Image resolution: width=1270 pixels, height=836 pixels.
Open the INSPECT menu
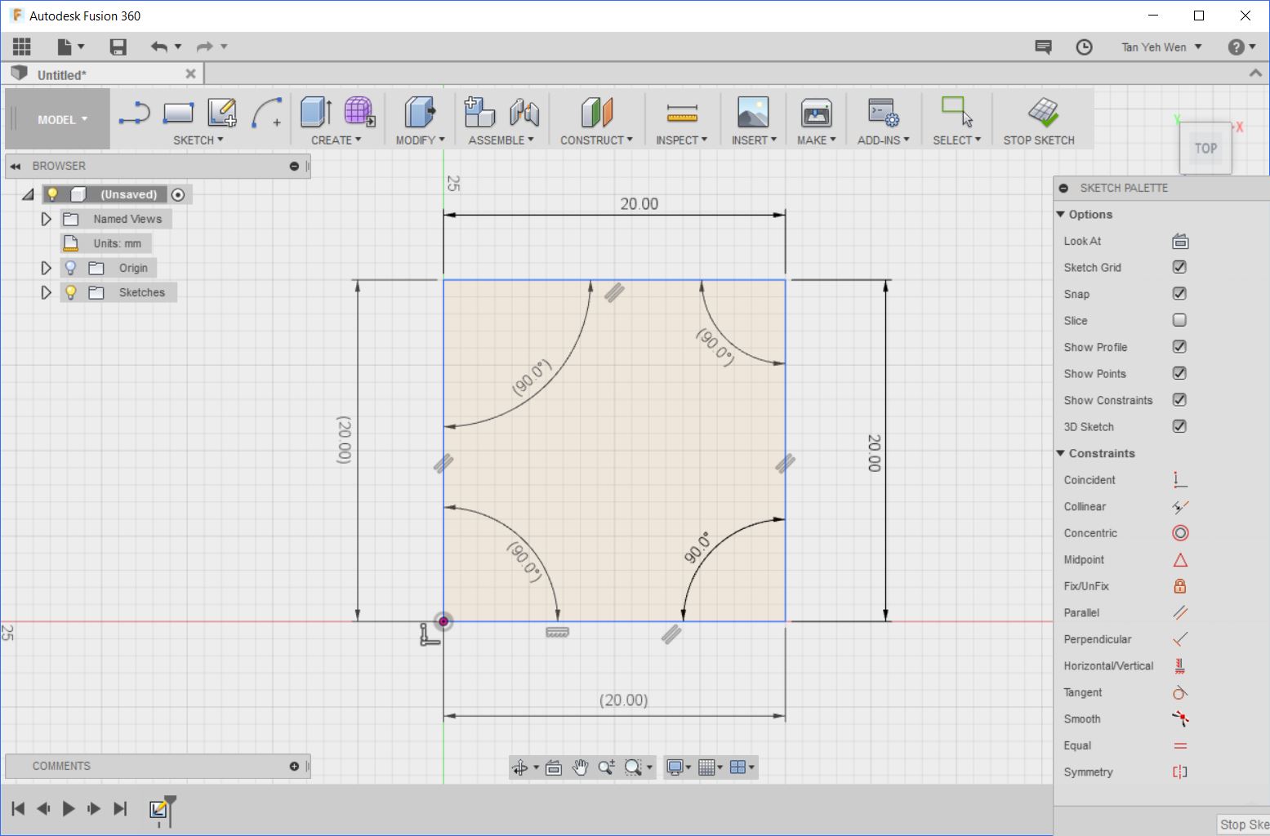point(681,140)
